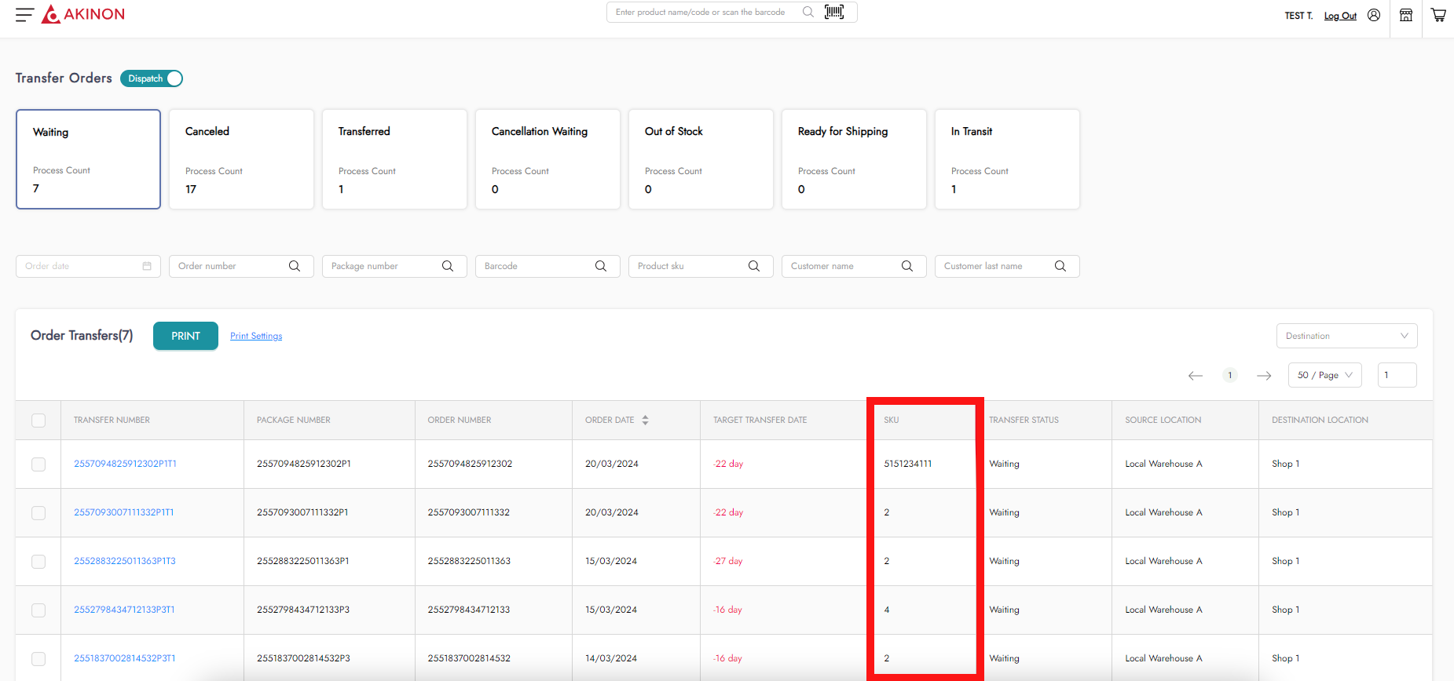Click the next page arrow
The height and width of the screenshot is (681, 1454).
tap(1264, 376)
